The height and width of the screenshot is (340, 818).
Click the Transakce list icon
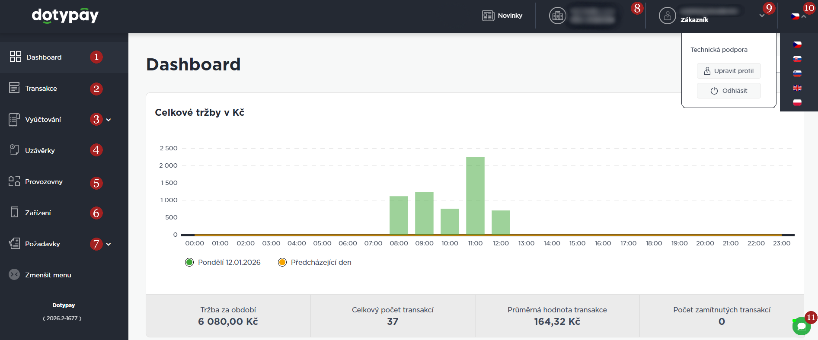(14, 88)
